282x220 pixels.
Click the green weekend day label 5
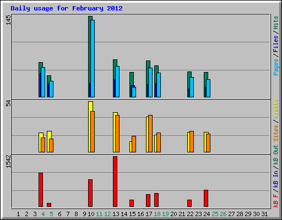coord(51,214)
